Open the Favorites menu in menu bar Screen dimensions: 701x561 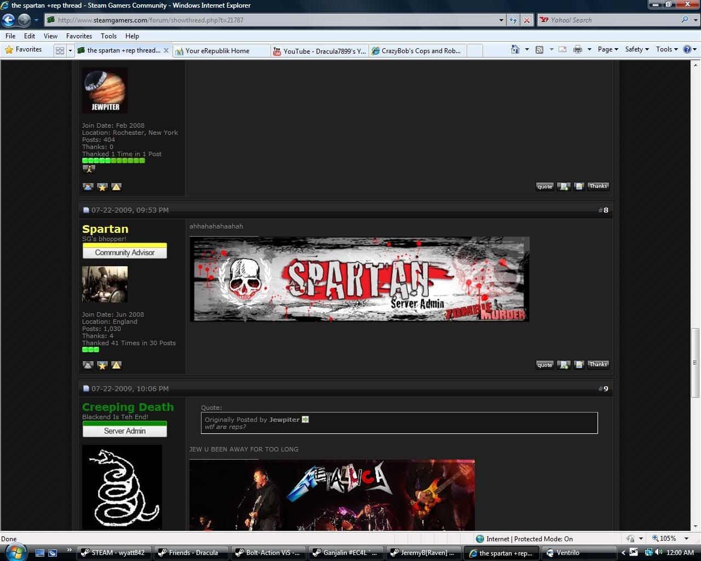click(79, 36)
